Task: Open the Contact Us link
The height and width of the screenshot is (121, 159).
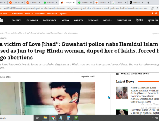Action: [40, 14]
